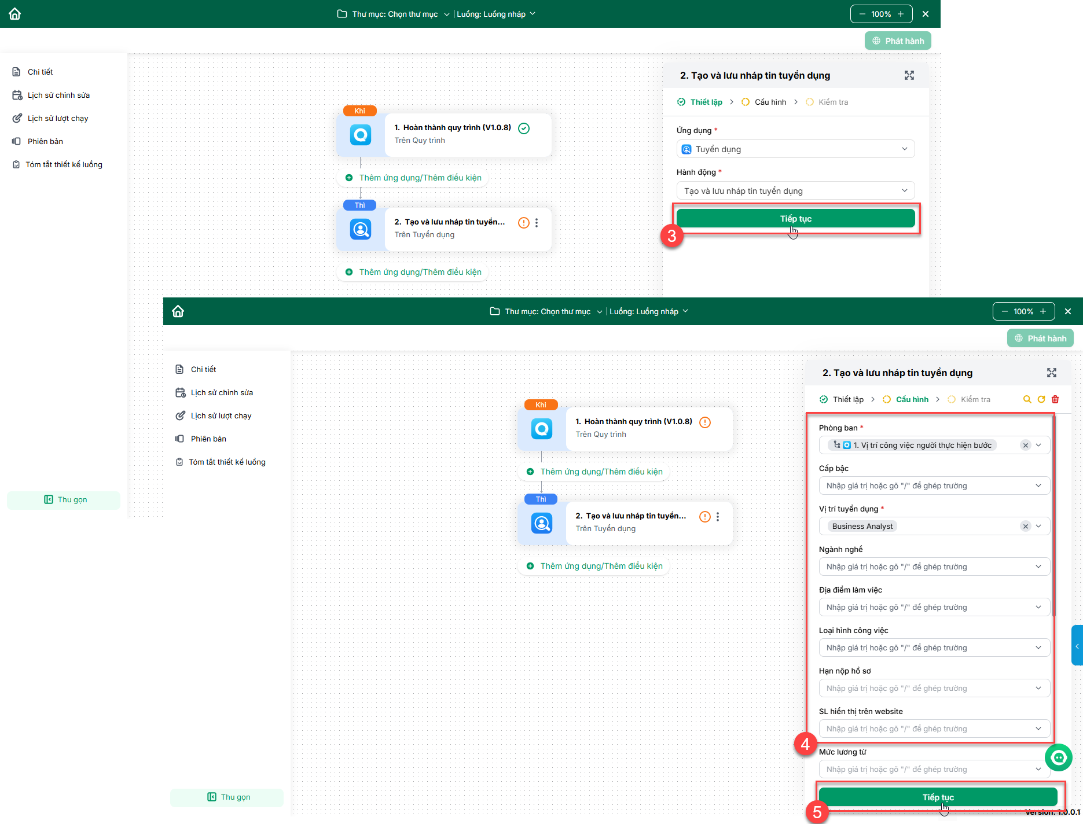Zoom out with minus in bottom window

(x=1005, y=311)
